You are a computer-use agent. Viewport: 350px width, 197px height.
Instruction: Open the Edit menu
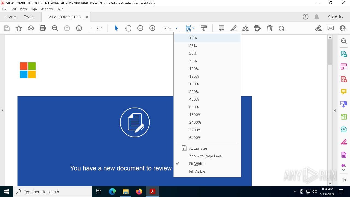(x=13, y=9)
